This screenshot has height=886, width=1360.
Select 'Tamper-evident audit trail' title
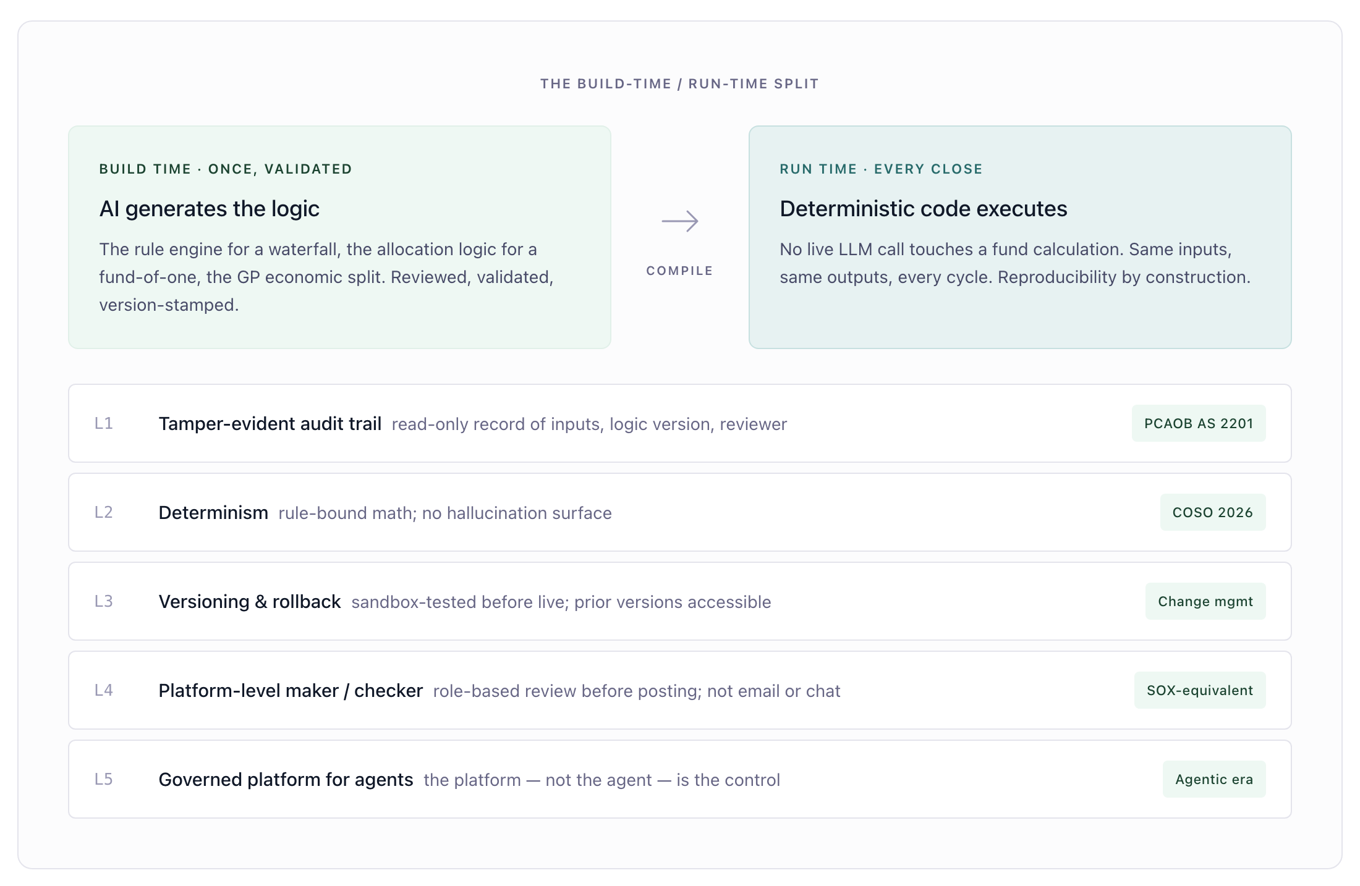270,424
